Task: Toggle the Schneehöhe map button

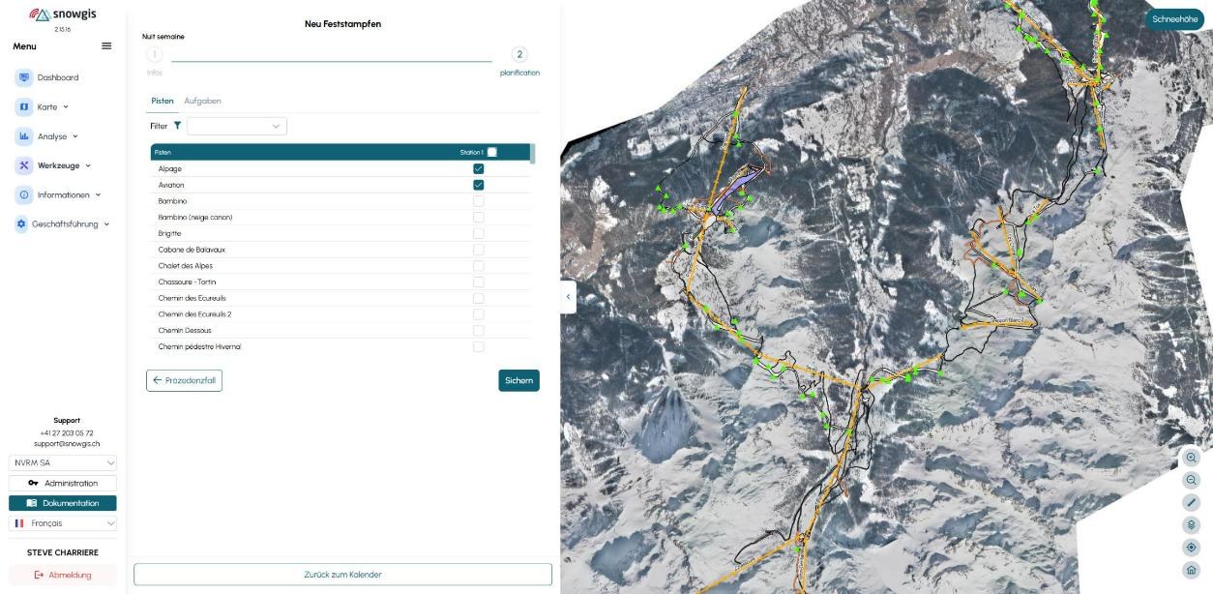Action: pyautogui.click(x=1174, y=19)
